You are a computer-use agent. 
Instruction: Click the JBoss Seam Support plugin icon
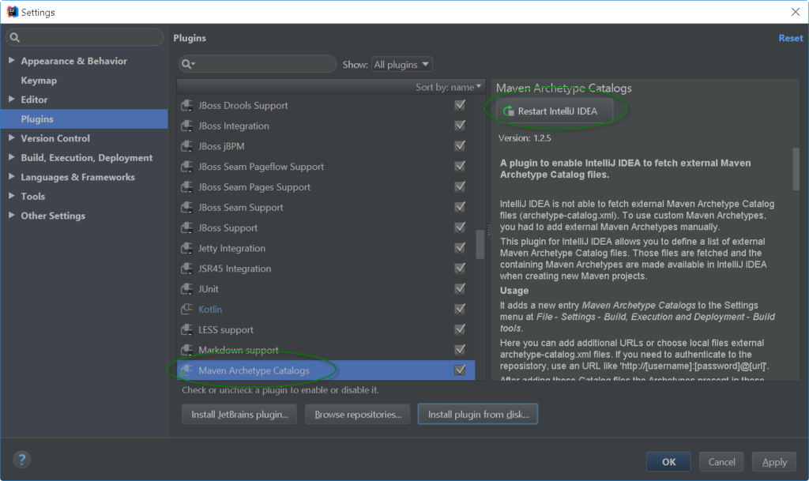[x=186, y=207]
